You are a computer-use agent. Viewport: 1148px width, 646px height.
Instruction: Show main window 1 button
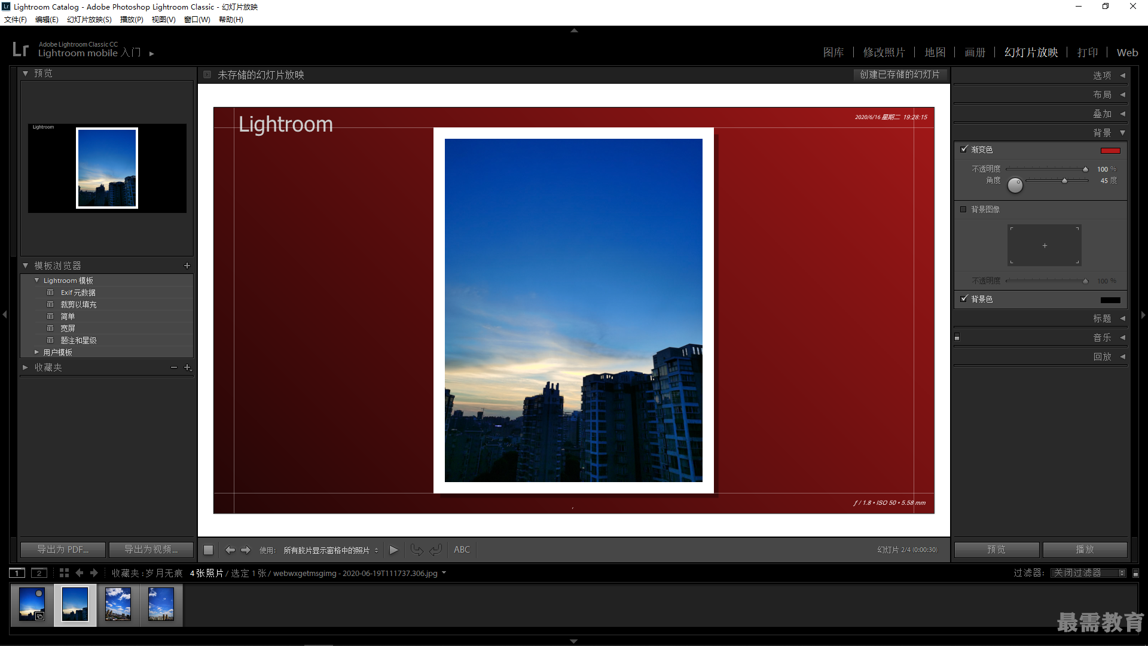pyautogui.click(x=17, y=573)
